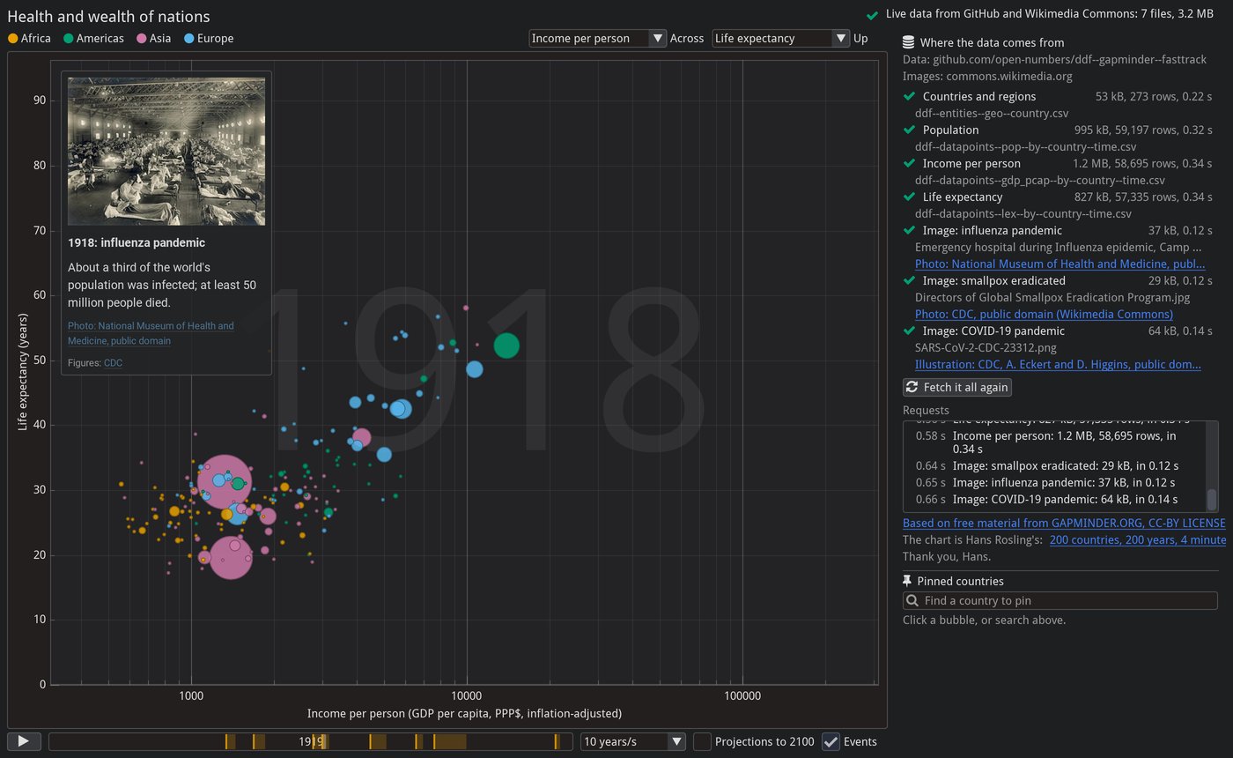The image size is (1233, 758).
Task: Open the 10 years/s speed dropdown
Action: tap(633, 741)
